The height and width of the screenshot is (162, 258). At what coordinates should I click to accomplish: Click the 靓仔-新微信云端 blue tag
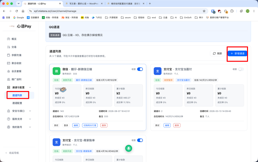pos(84,80)
